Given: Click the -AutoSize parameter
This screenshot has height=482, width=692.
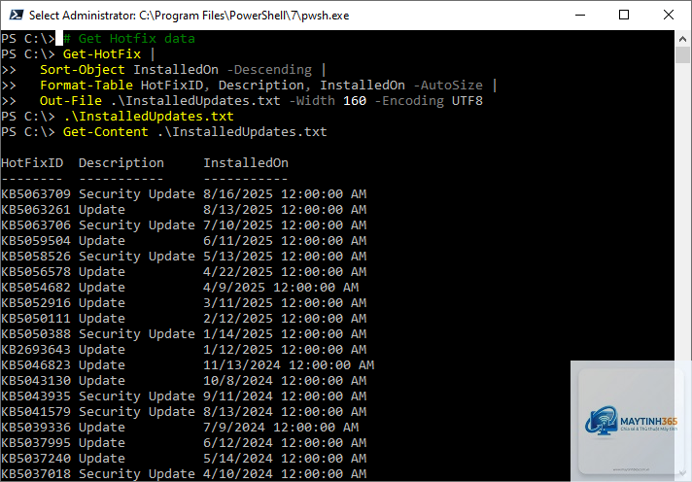Looking at the screenshot, I should pyautogui.click(x=448, y=86).
